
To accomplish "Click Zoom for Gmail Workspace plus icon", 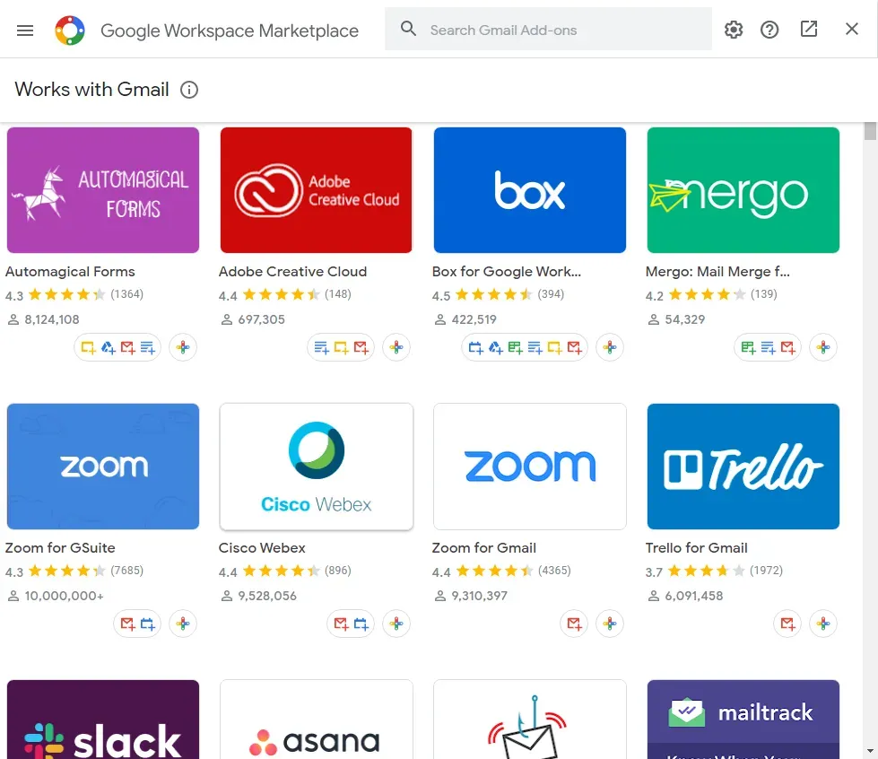I will (x=610, y=624).
